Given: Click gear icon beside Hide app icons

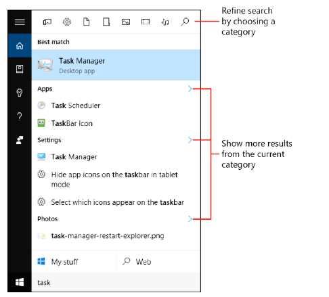Looking at the screenshot, I should click(x=41, y=175).
